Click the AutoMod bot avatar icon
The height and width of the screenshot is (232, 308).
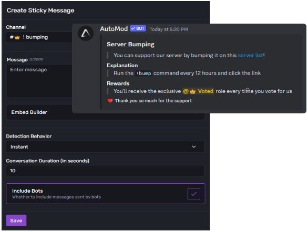86,34
